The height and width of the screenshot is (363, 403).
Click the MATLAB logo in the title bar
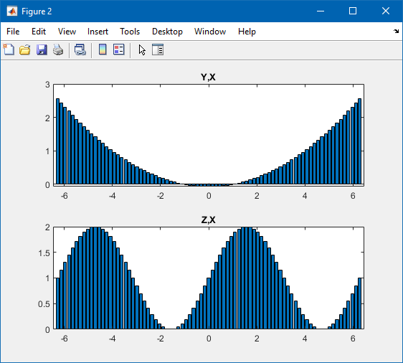point(11,11)
